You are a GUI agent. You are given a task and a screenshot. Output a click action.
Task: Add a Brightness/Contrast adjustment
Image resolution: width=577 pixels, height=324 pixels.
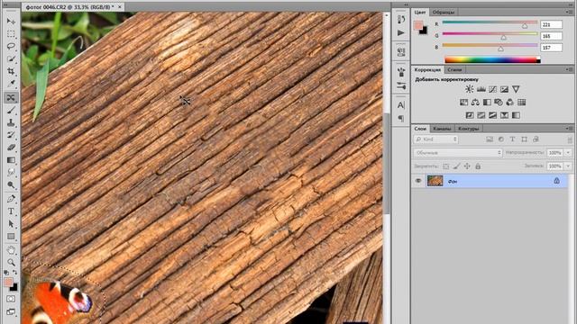(x=469, y=89)
